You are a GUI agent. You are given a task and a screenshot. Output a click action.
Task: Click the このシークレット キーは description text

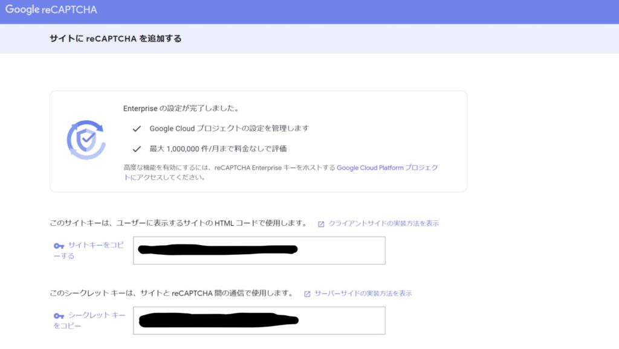tap(171, 293)
